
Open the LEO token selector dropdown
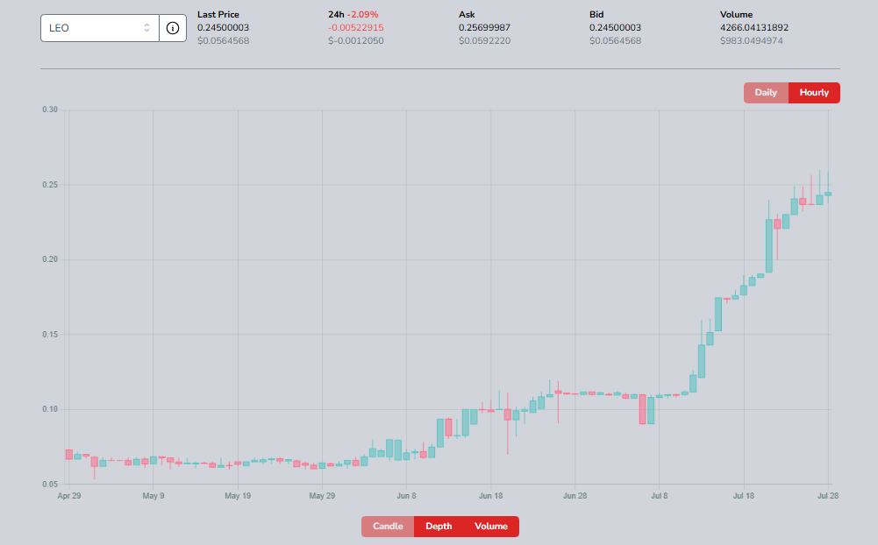click(100, 28)
